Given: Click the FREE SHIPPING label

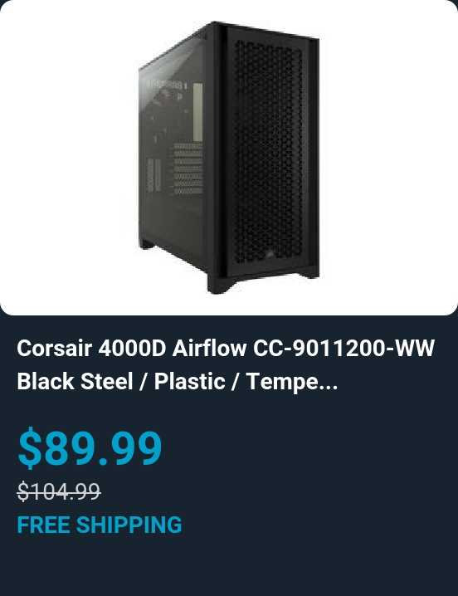Looking at the screenshot, I should 100,525.
